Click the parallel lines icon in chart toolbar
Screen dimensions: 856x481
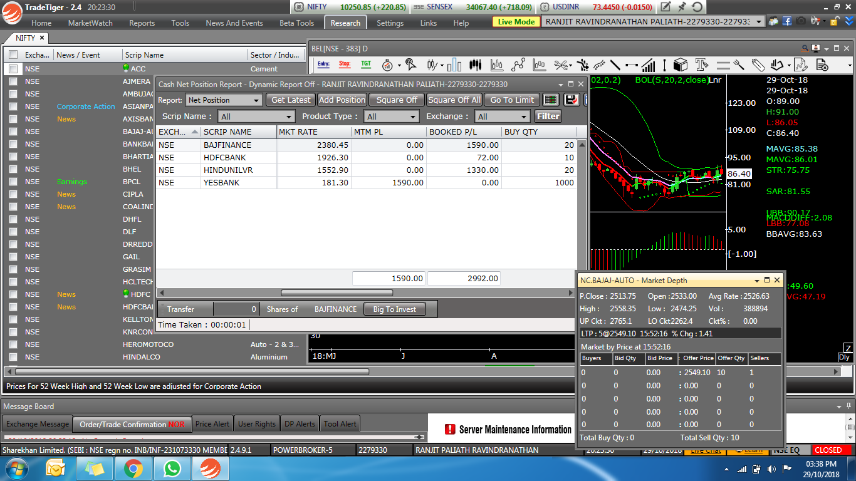[x=723, y=65]
